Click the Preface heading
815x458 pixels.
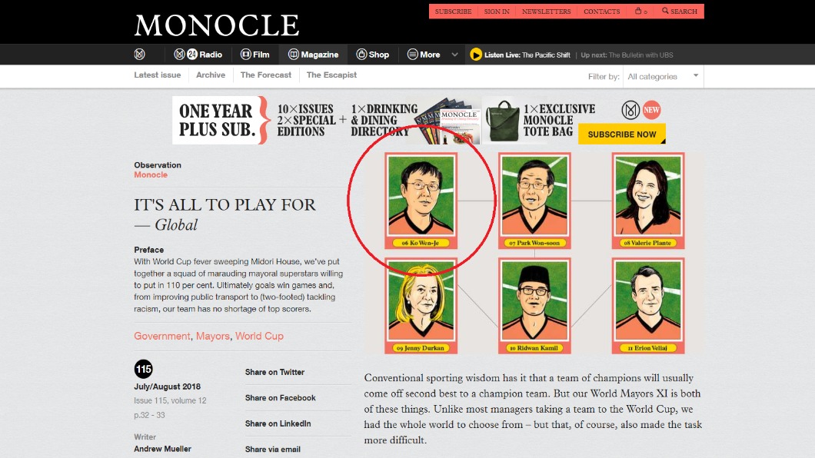[x=148, y=250]
